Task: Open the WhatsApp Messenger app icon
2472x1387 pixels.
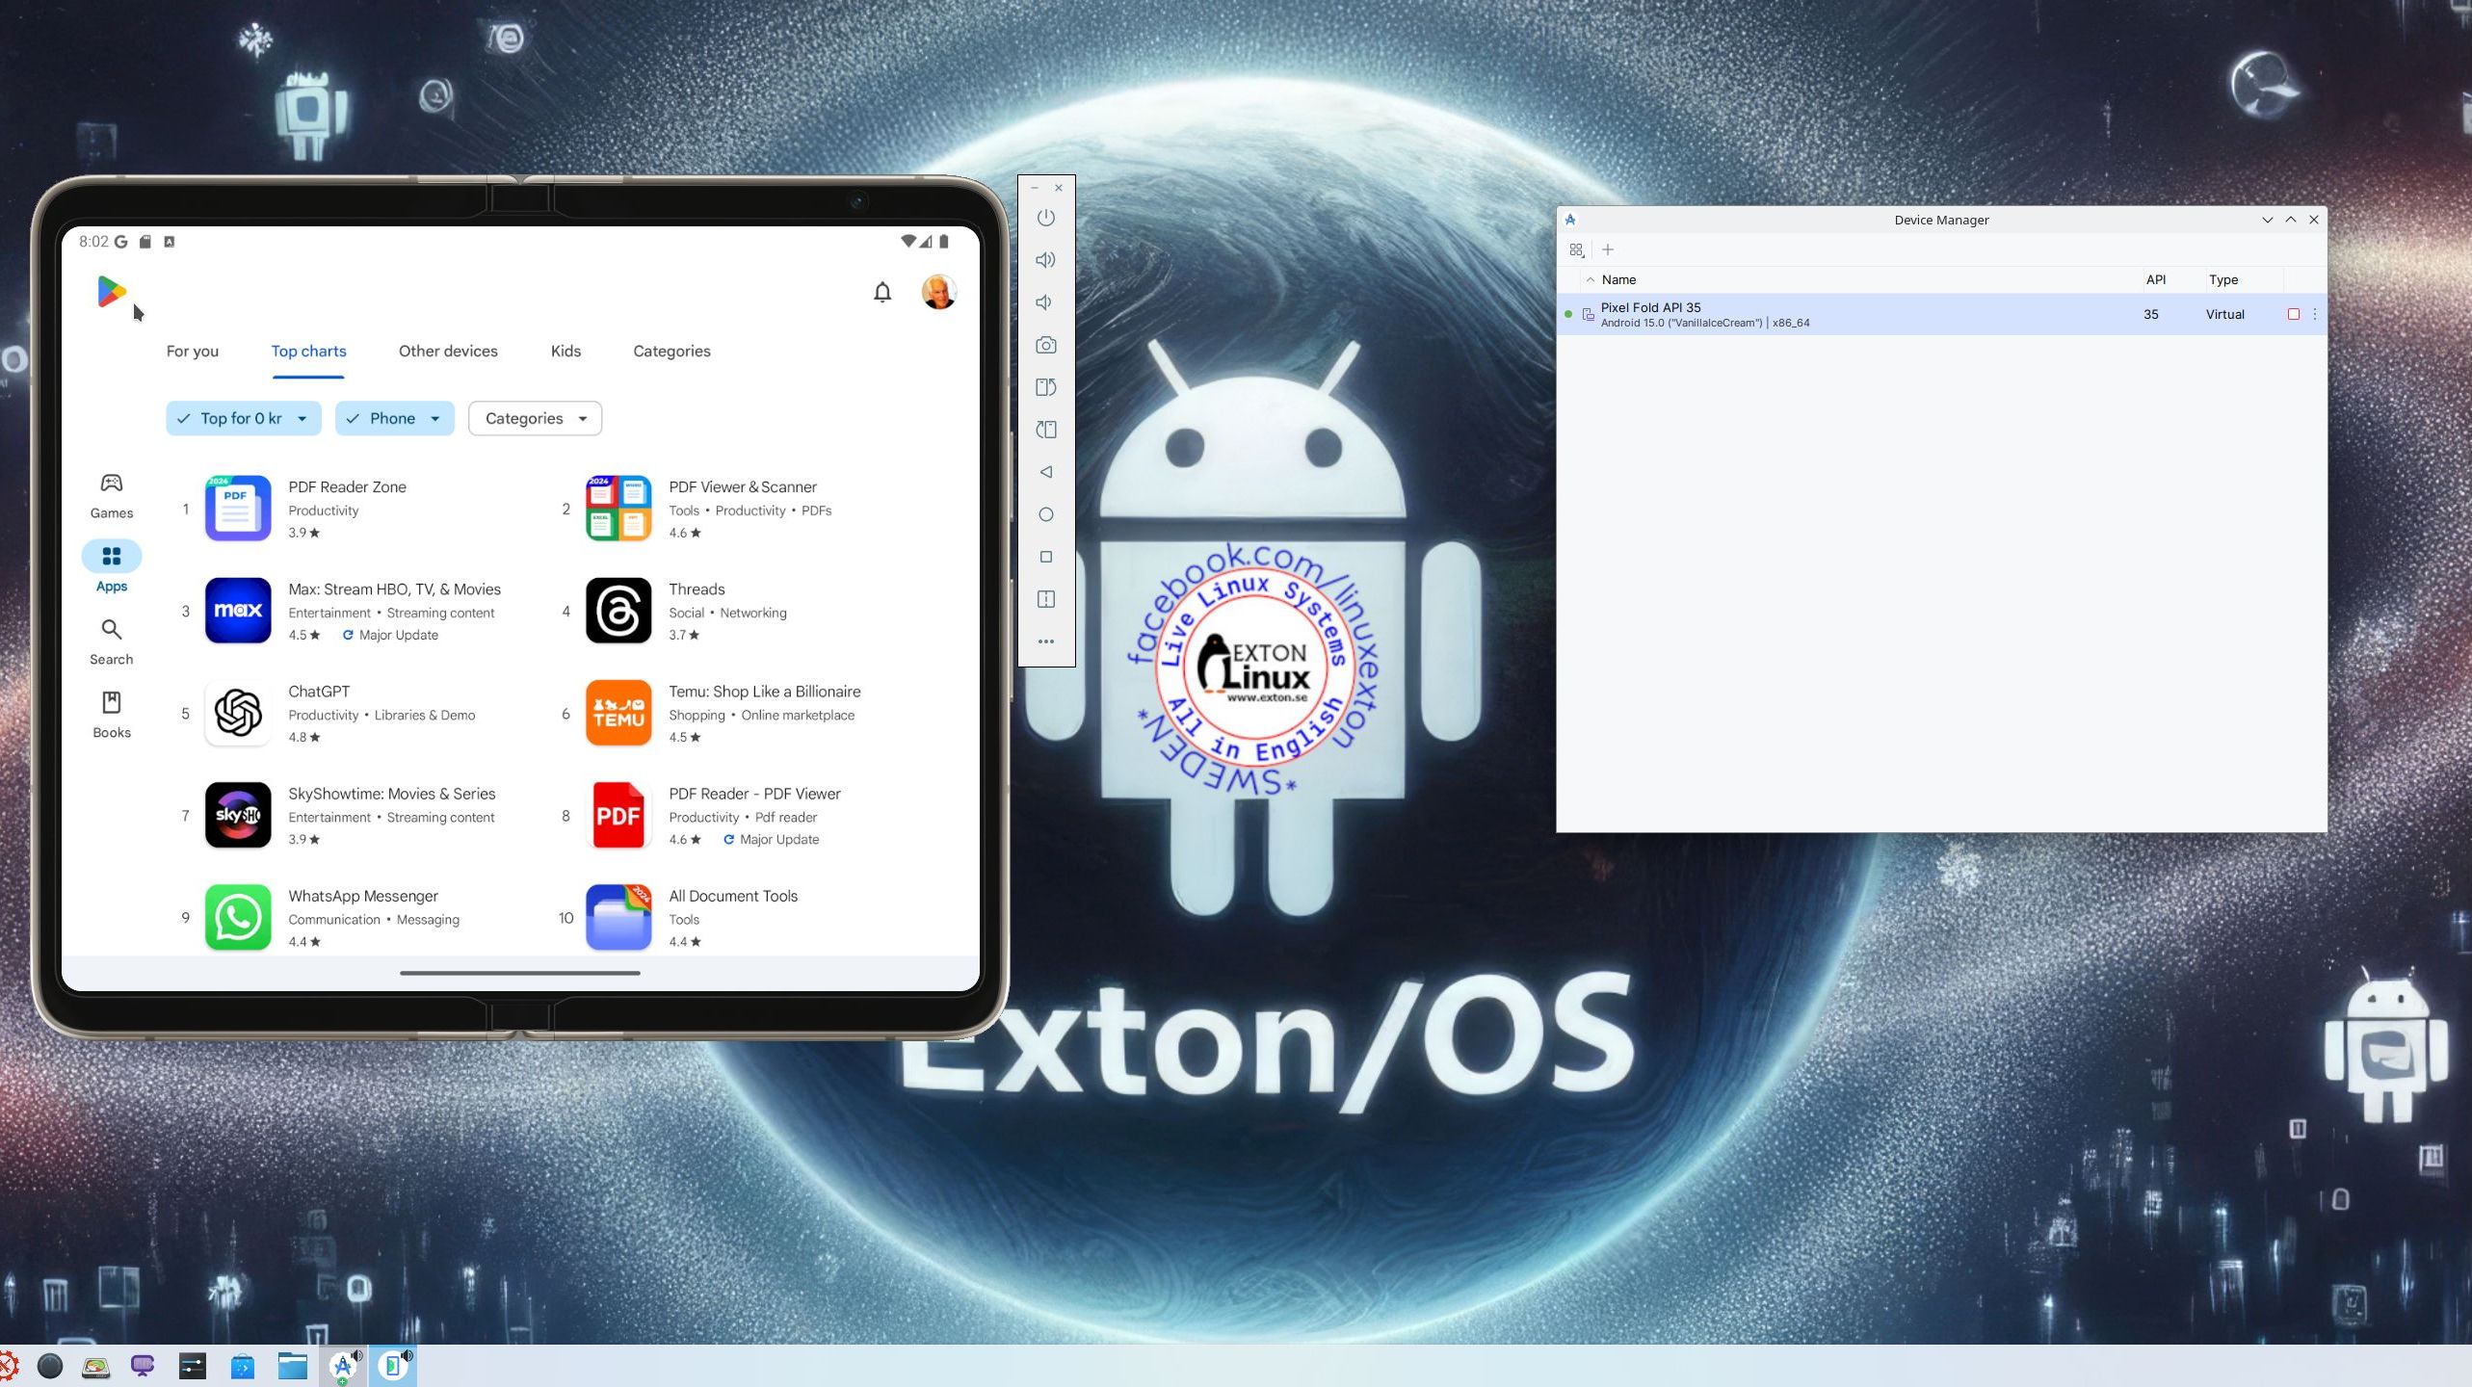Action: (238, 917)
